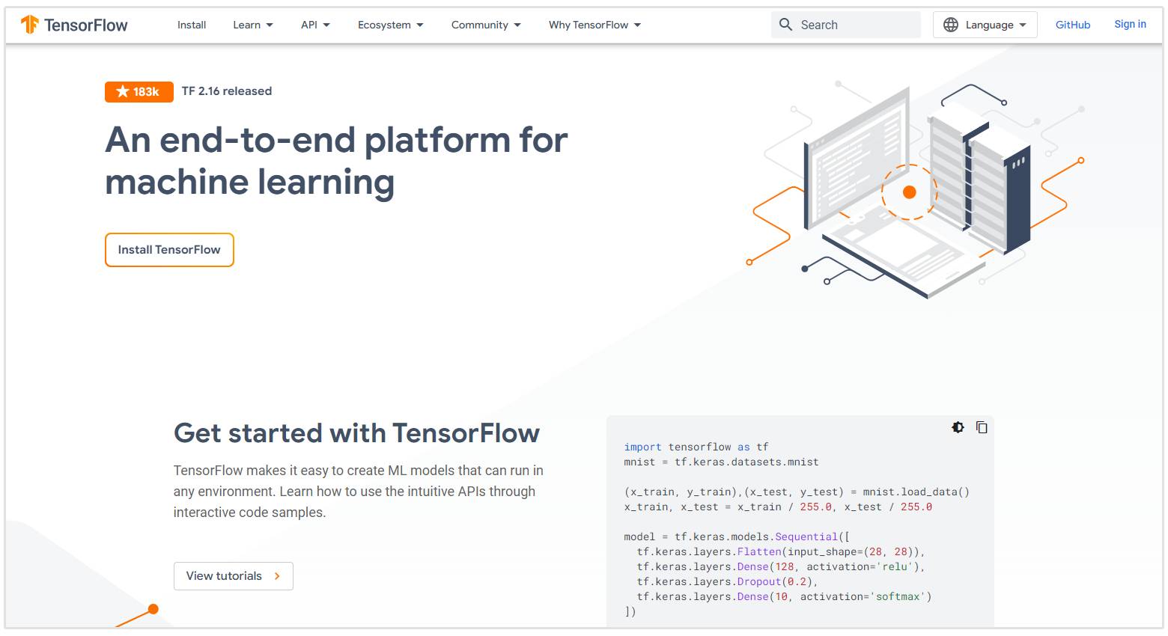Click the 'x_train / 255.0' code line

click(x=778, y=507)
